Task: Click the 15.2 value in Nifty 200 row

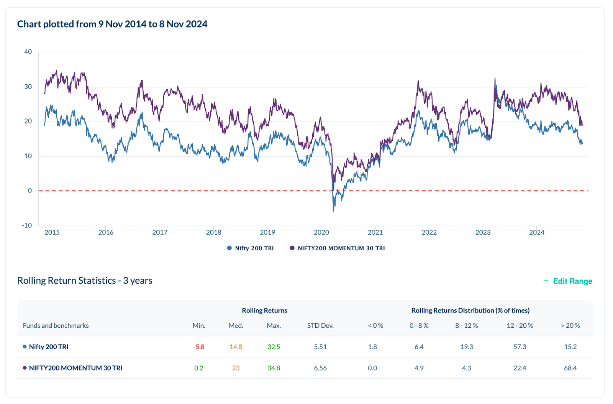Action: (570, 347)
